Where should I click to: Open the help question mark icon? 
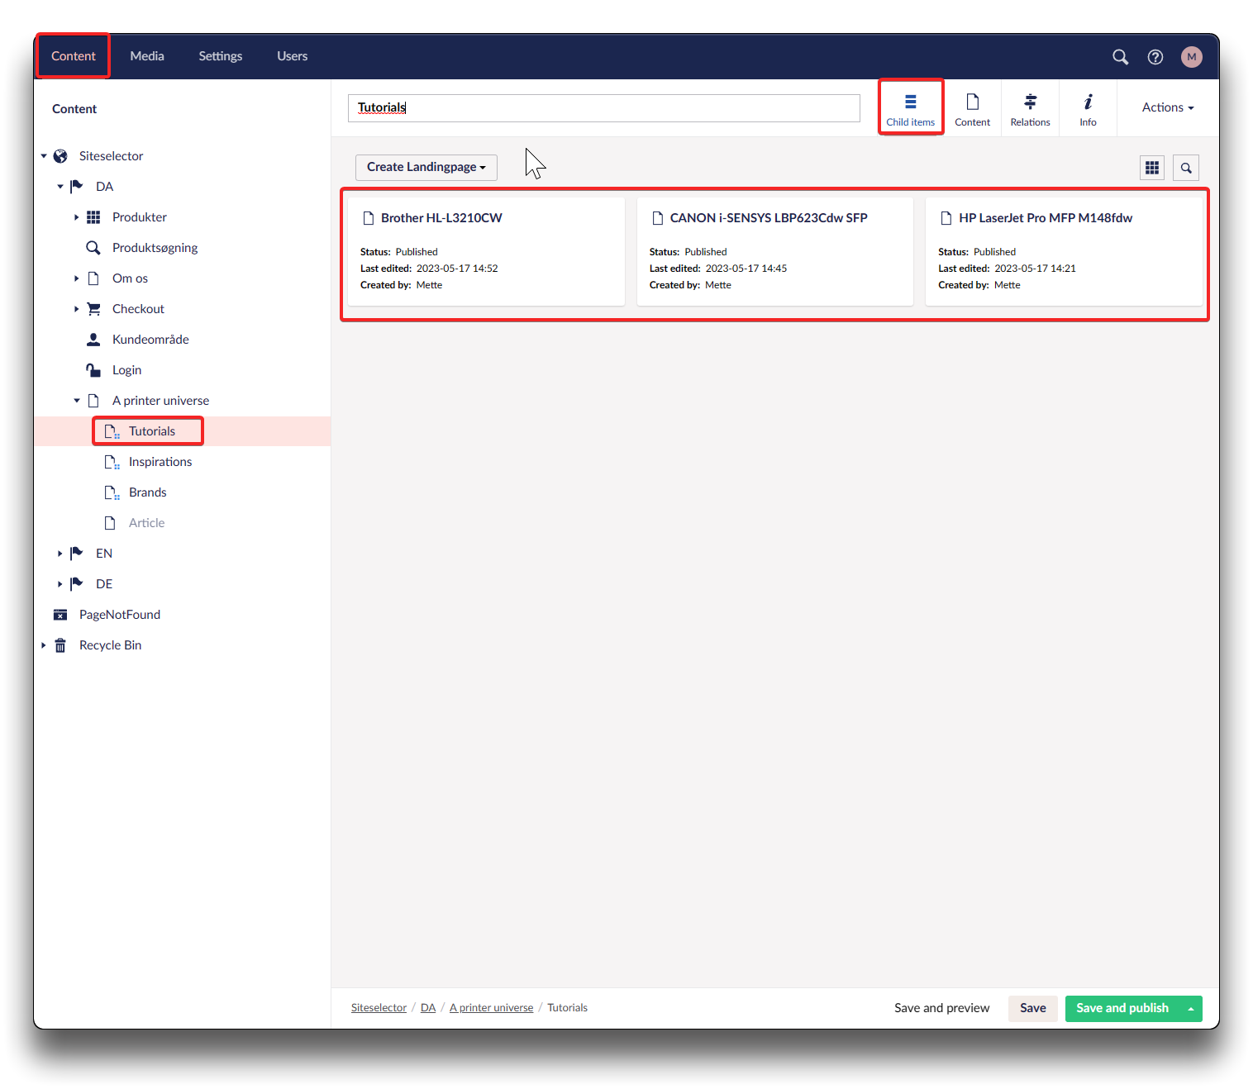1155,57
